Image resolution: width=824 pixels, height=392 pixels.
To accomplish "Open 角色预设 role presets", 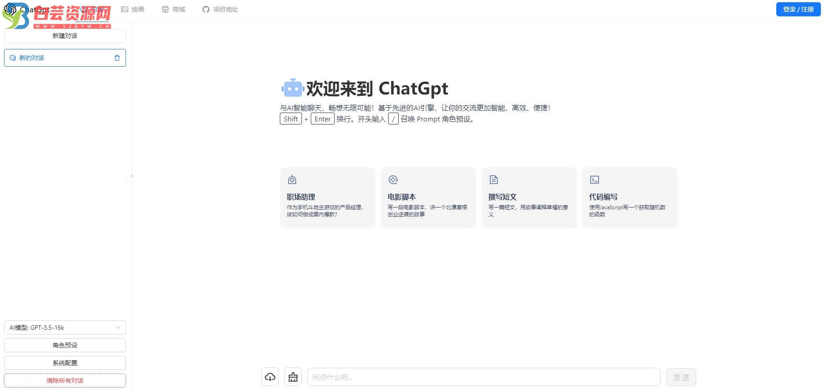I will click(x=65, y=345).
